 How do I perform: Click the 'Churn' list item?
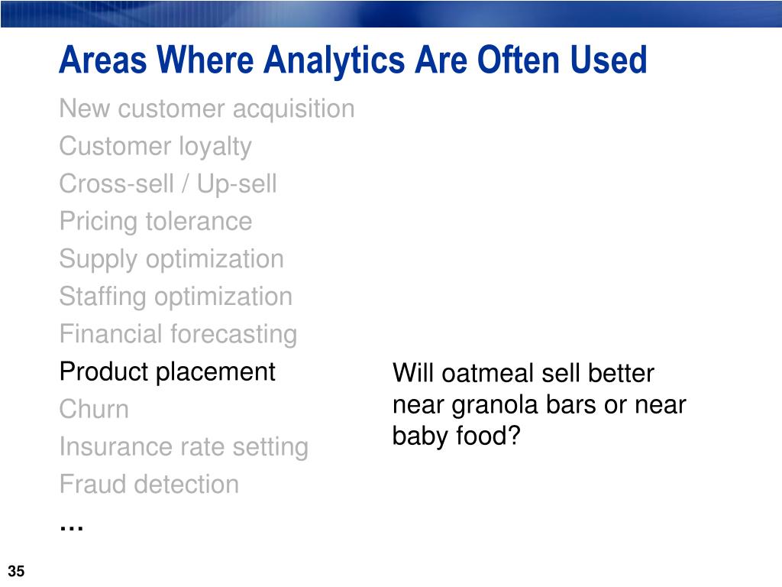pos(94,410)
